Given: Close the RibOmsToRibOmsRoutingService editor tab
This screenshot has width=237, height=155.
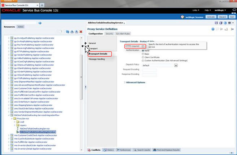Looking at the screenshot, I should click(124, 23).
